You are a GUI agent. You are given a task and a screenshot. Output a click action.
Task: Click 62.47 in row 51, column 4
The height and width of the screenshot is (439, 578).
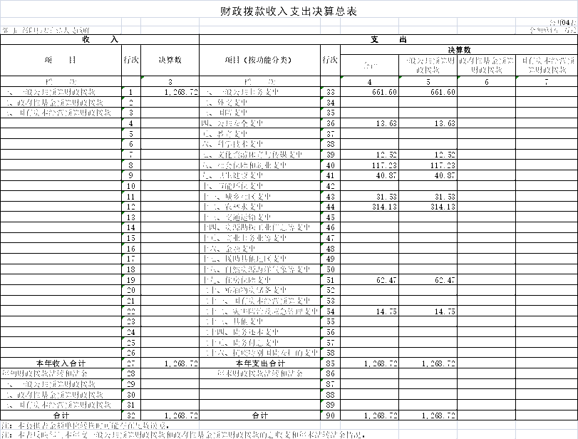[x=369, y=280]
